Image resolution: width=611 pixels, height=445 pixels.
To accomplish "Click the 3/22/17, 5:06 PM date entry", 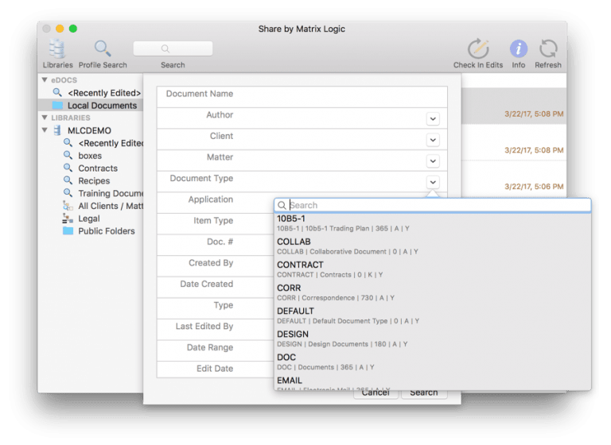I will click(x=534, y=187).
